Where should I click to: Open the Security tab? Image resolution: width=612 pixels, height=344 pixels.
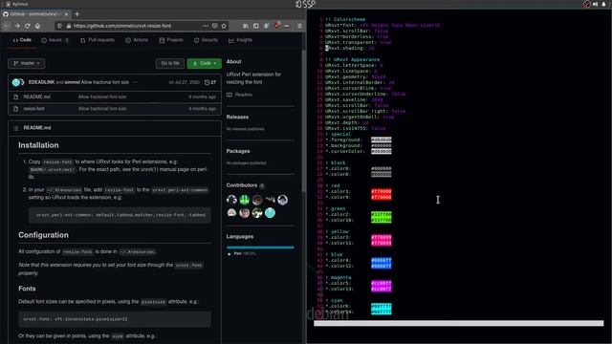[207, 40]
